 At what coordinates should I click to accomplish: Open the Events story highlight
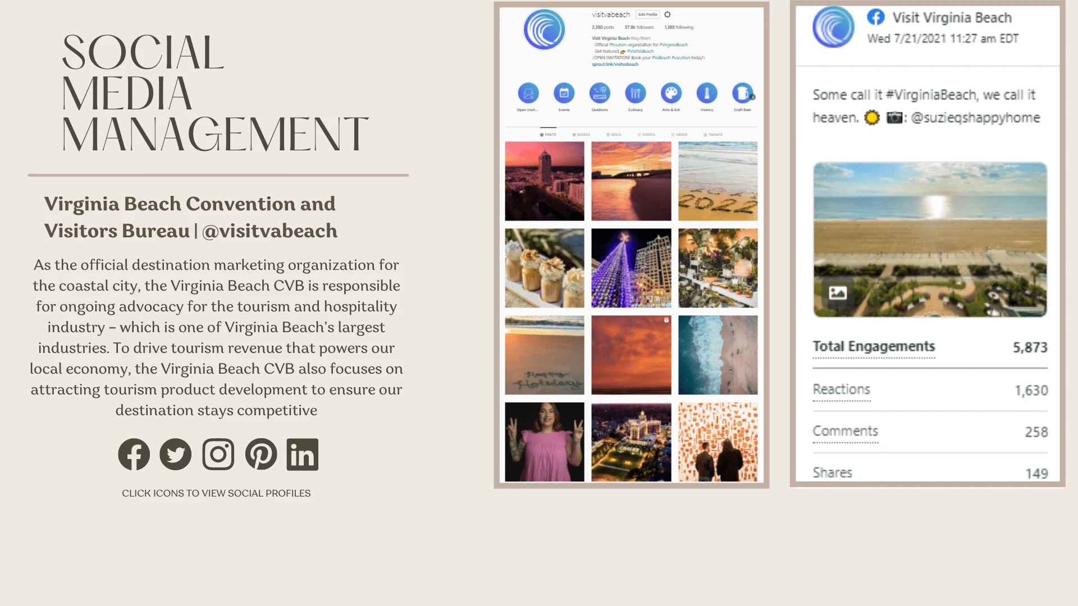click(x=564, y=93)
